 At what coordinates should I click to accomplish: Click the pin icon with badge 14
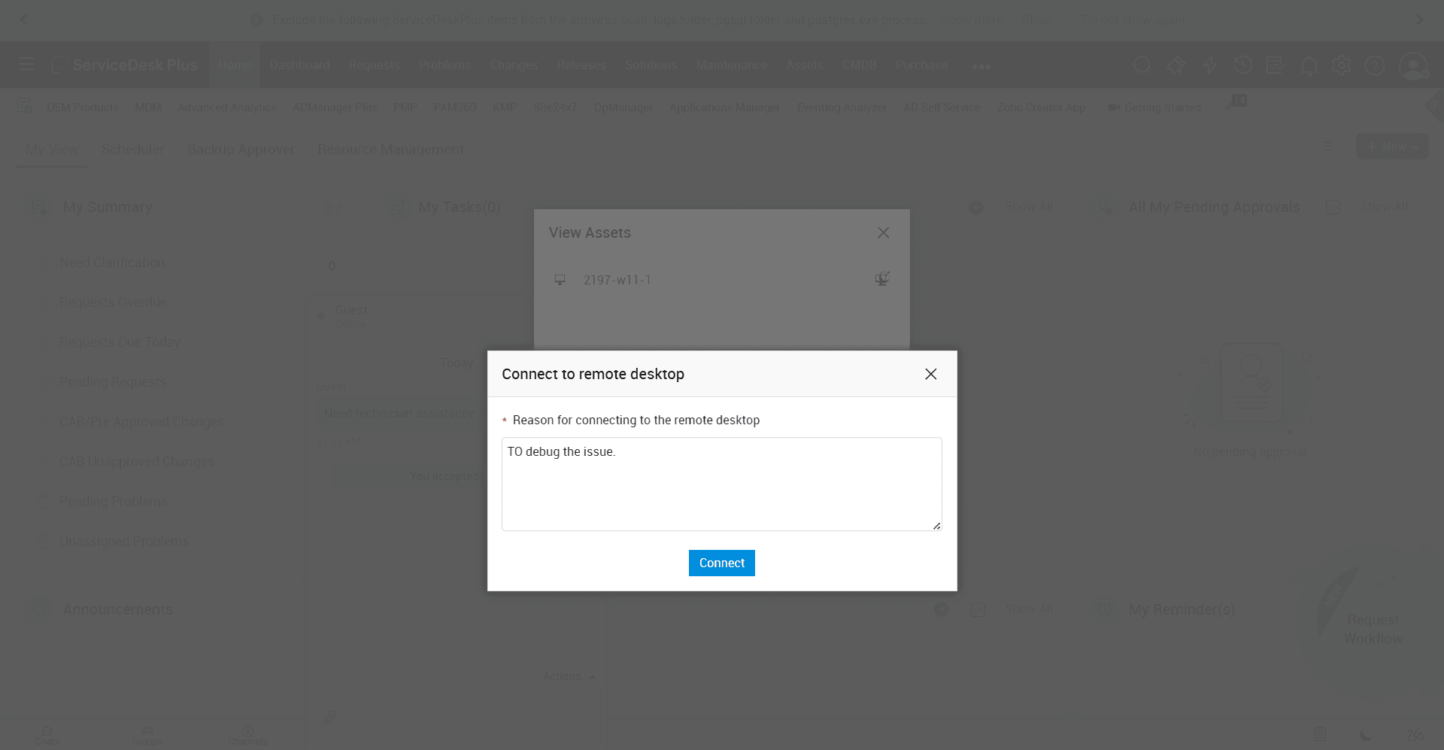(x=1235, y=103)
